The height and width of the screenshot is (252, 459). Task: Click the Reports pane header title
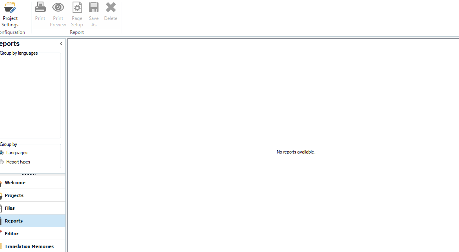coord(10,44)
